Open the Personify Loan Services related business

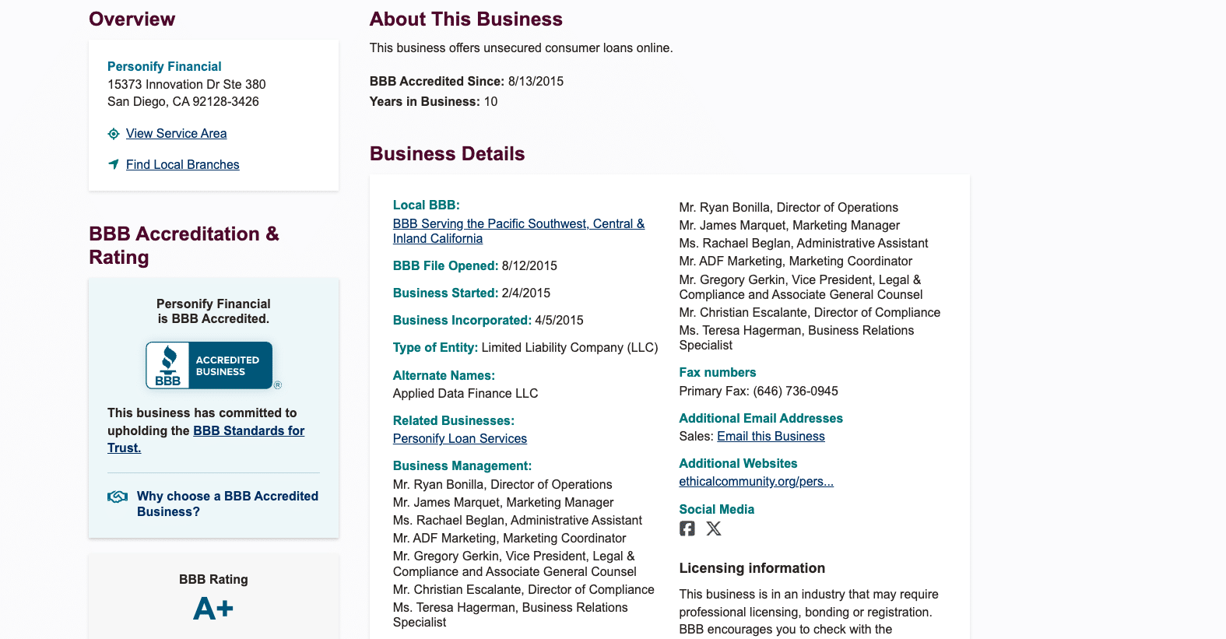(x=459, y=438)
